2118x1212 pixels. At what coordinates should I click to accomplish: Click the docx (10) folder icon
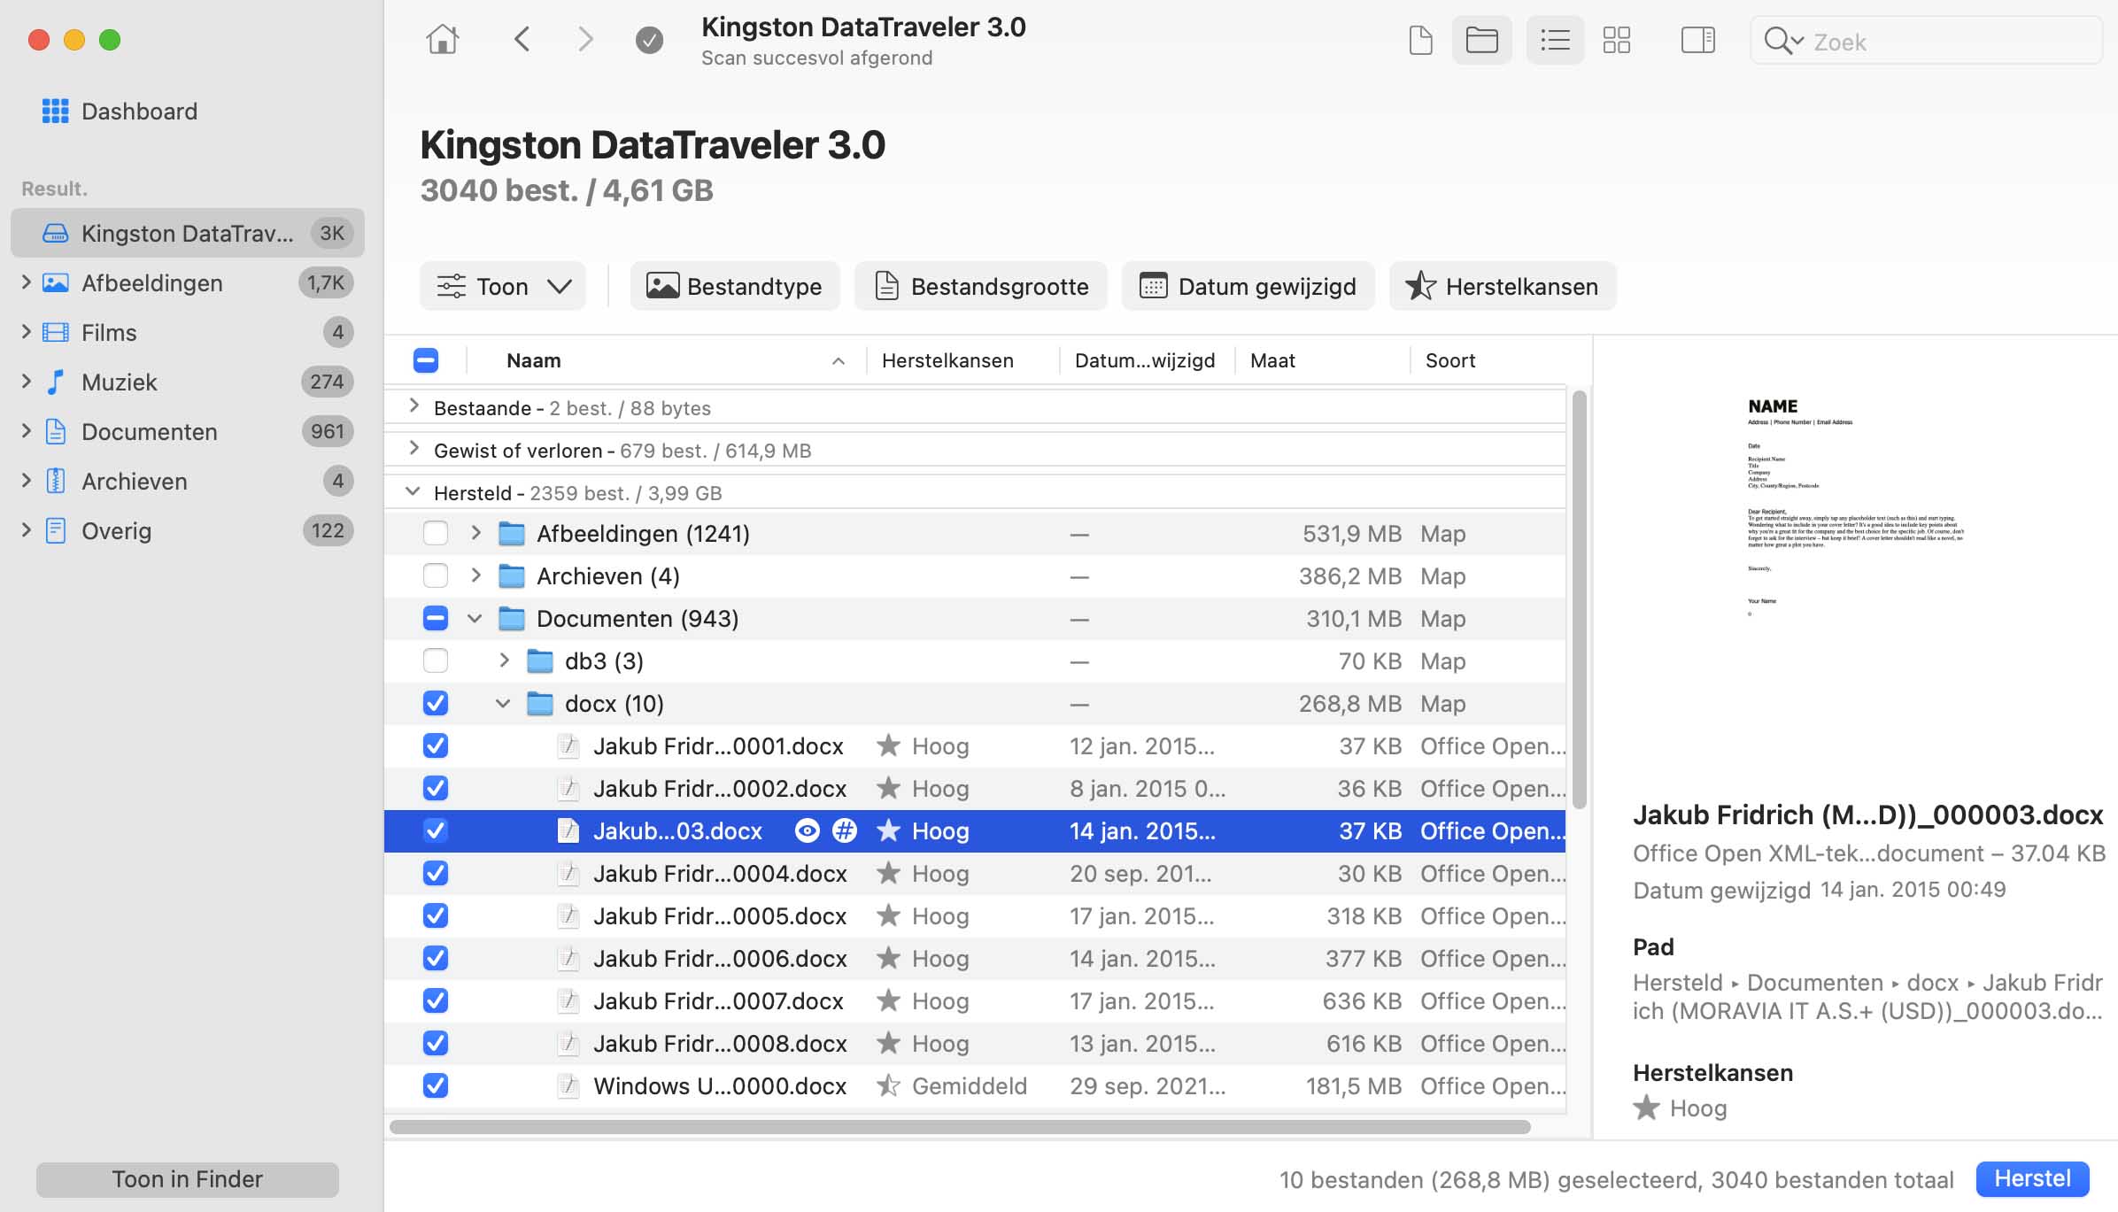tap(539, 704)
